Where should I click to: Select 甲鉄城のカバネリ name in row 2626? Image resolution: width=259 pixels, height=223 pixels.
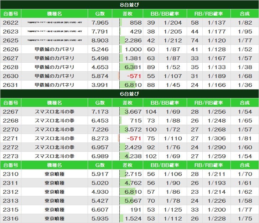point(55,50)
